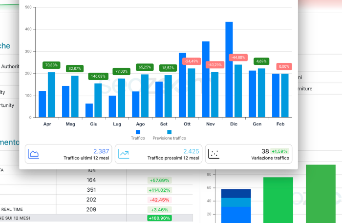Screen dimensions: 342x223
Task: Click the Traffico ultimi 12 mesi label
Action: 86,158
